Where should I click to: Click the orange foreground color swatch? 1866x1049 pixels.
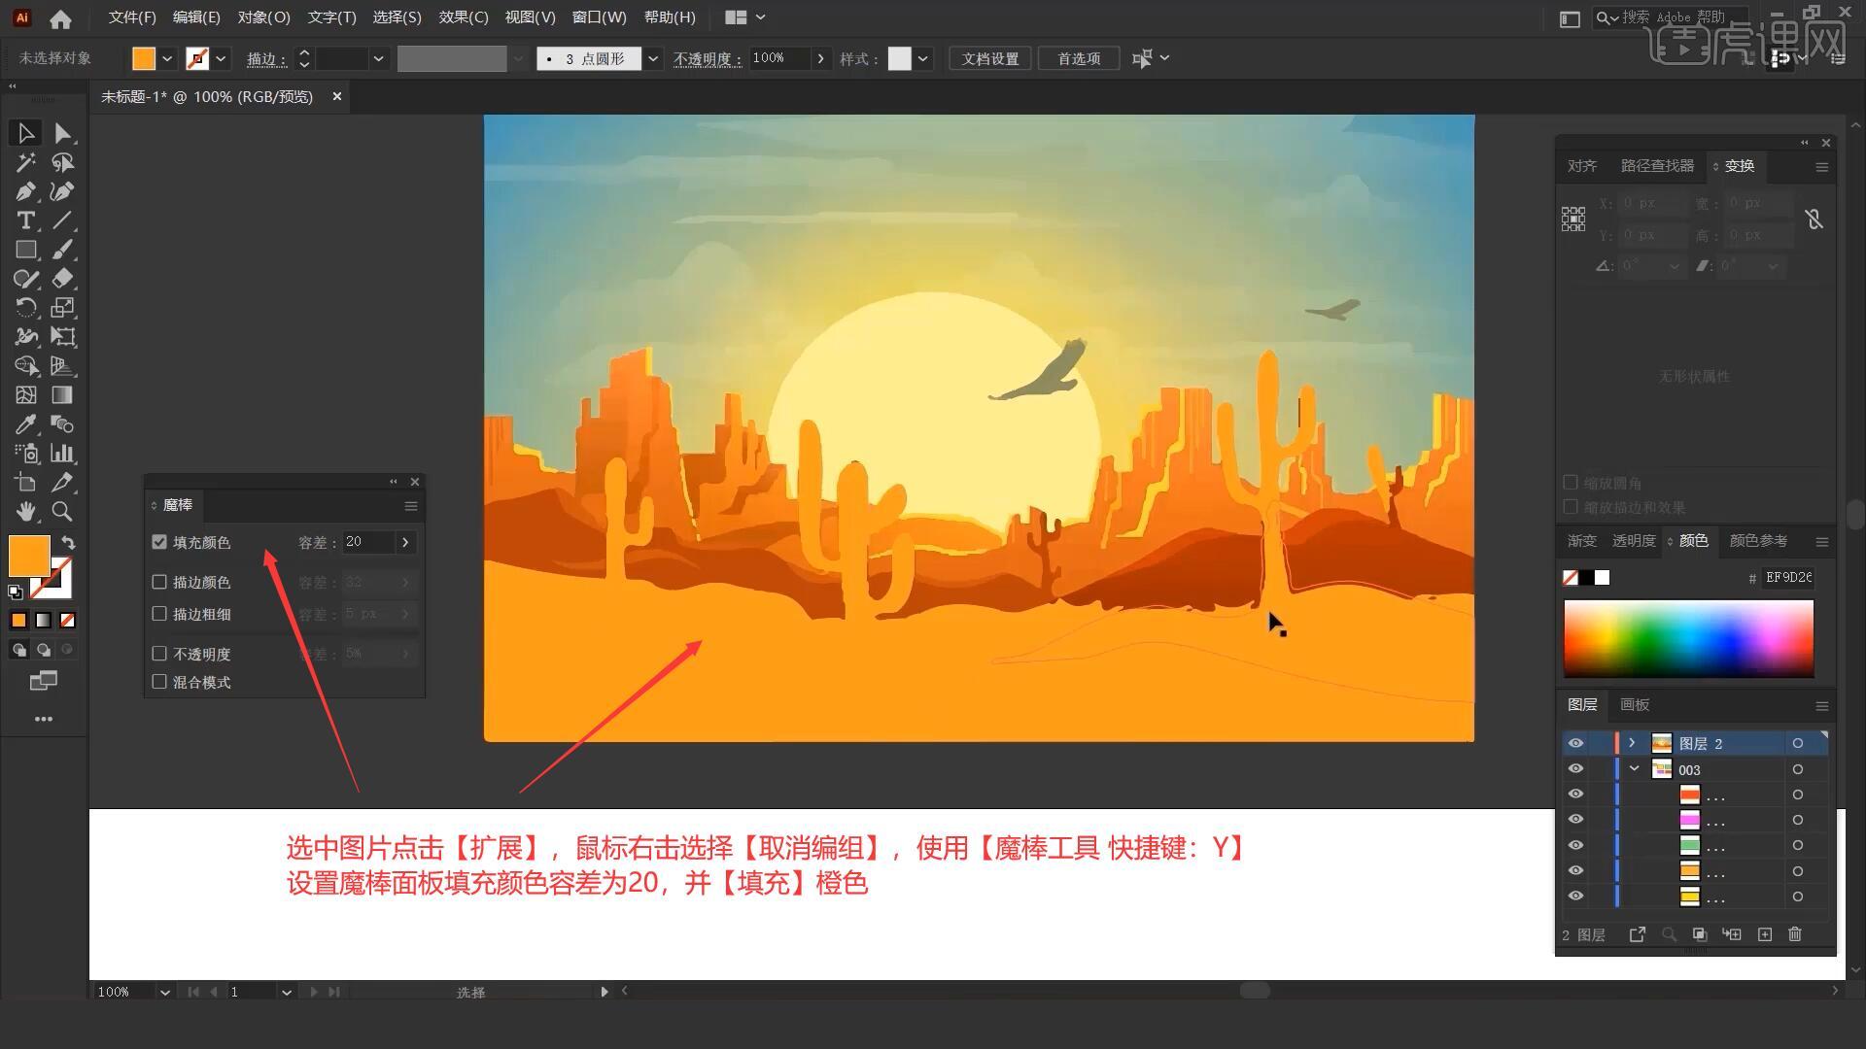click(29, 554)
